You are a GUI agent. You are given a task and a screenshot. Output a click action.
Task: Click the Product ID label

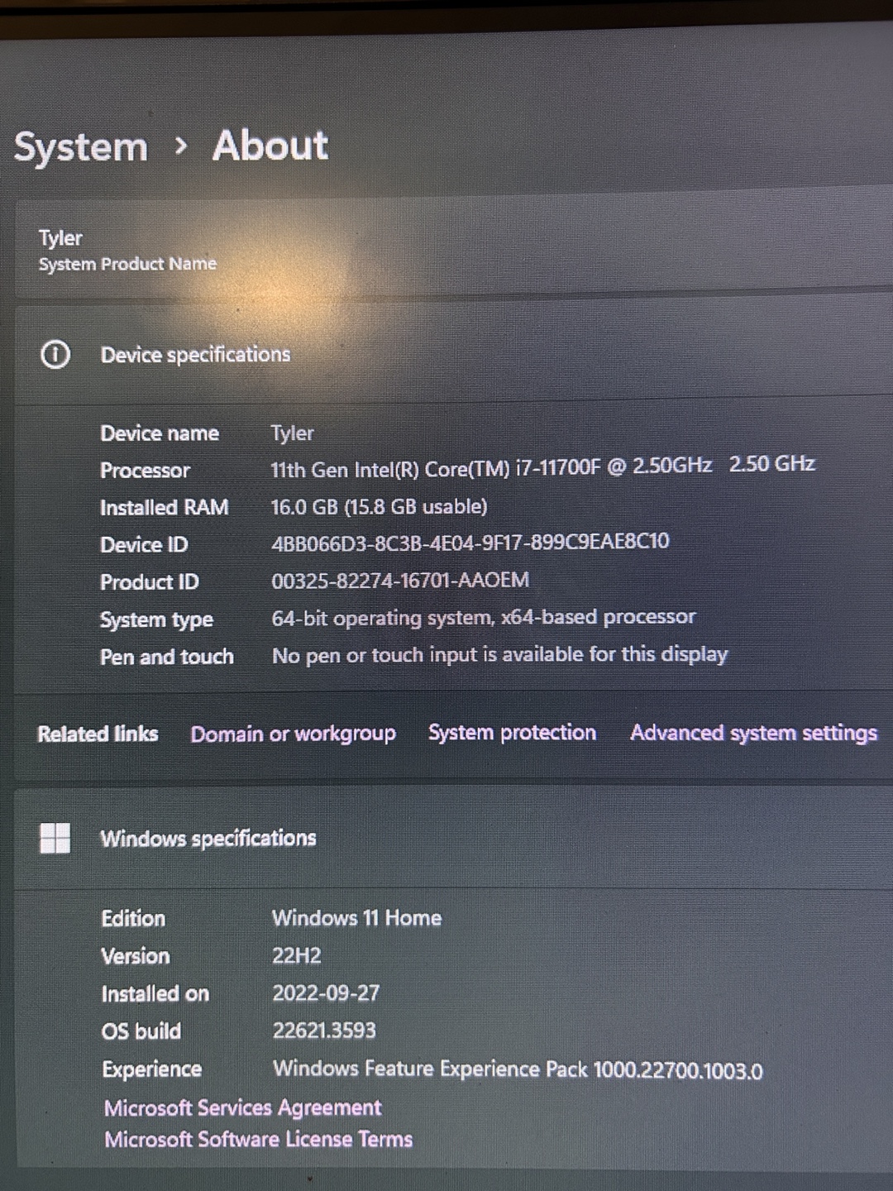[149, 582]
